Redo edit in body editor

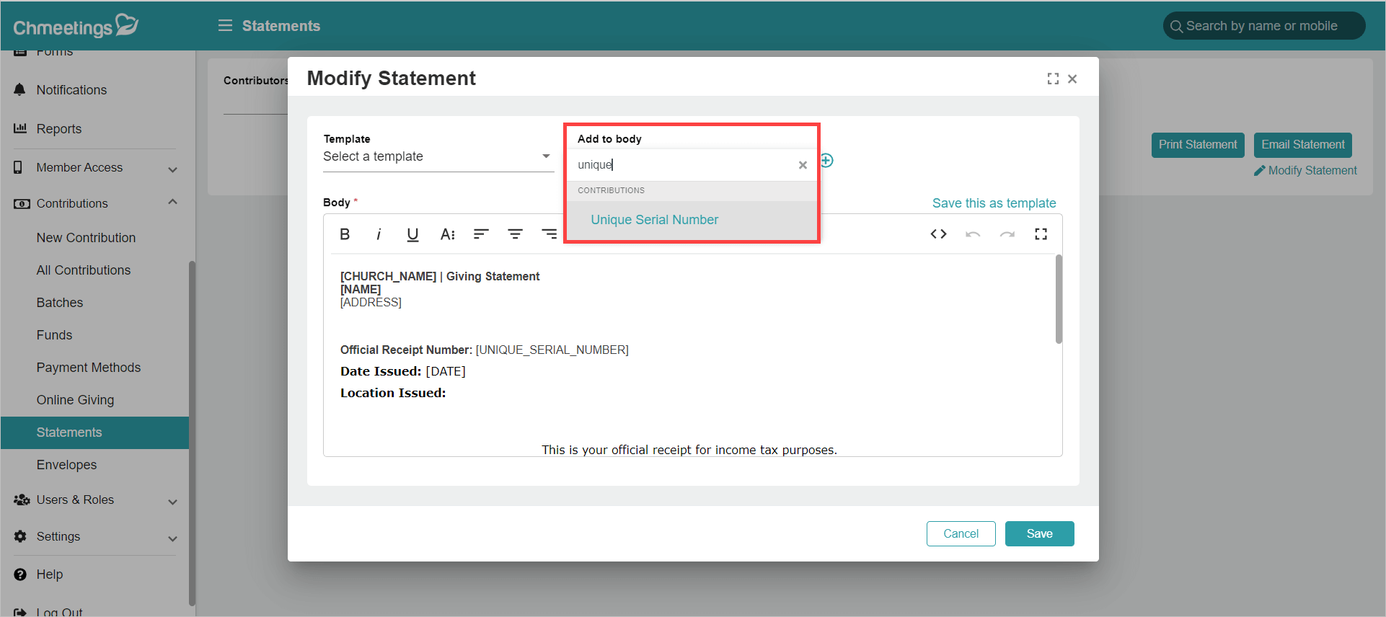point(1007,234)
